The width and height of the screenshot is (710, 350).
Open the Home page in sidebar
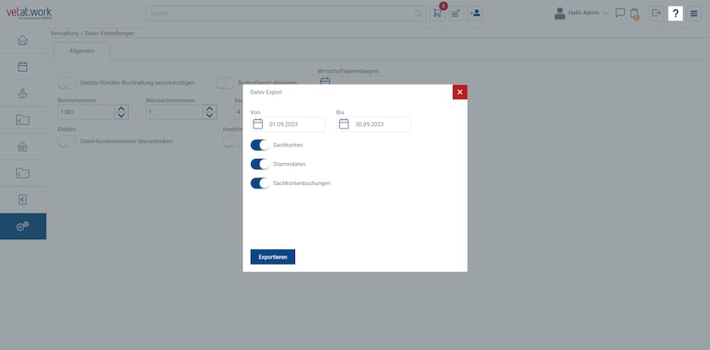(23, 41)
